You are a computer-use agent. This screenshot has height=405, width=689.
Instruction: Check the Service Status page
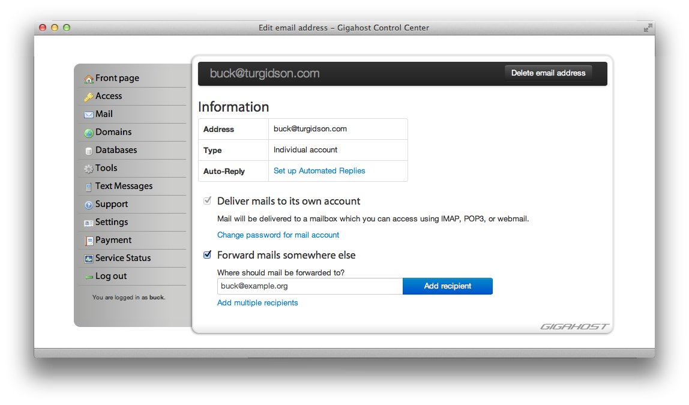[x=123, y=258]
